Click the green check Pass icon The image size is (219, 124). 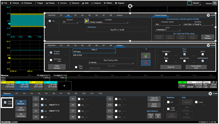point(146,56)
